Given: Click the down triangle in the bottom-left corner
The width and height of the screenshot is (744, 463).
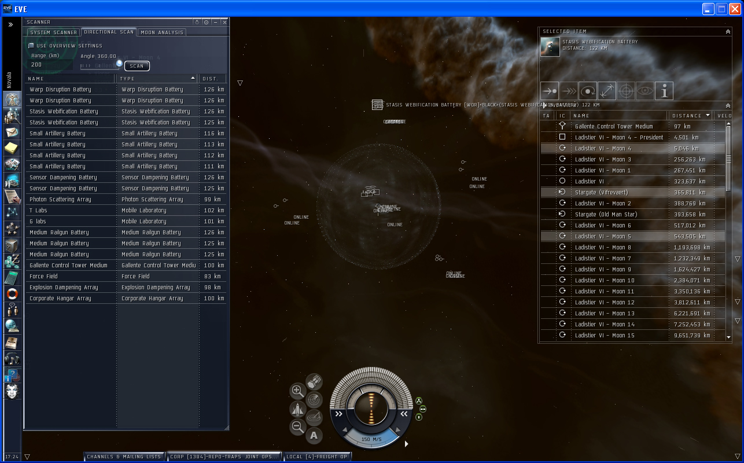Looking at the screenshot, I should 27,457.
